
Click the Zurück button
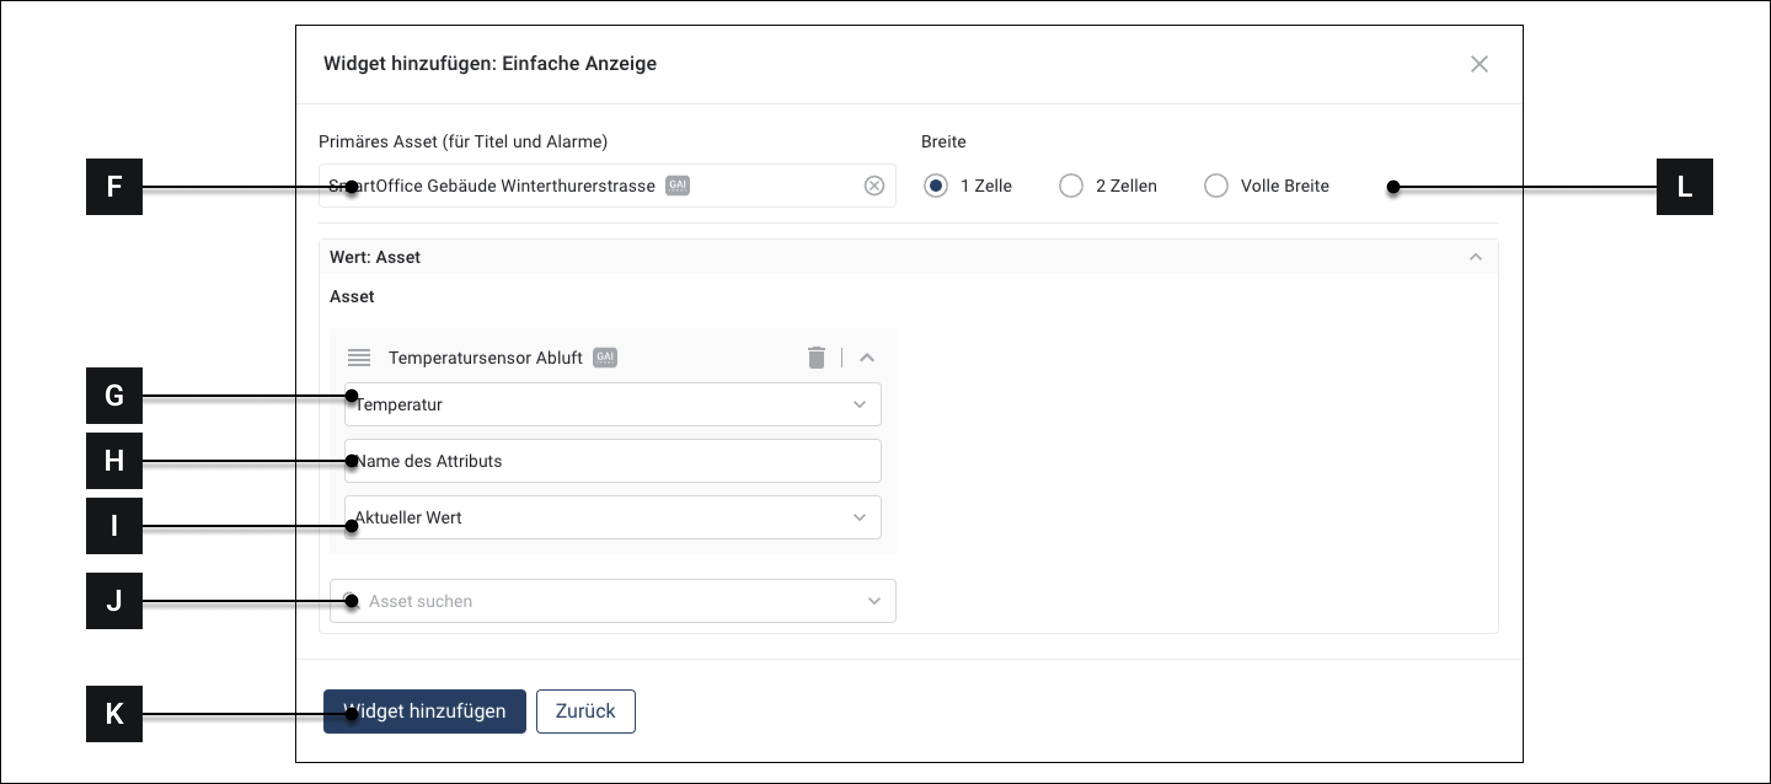coord(585,711)
